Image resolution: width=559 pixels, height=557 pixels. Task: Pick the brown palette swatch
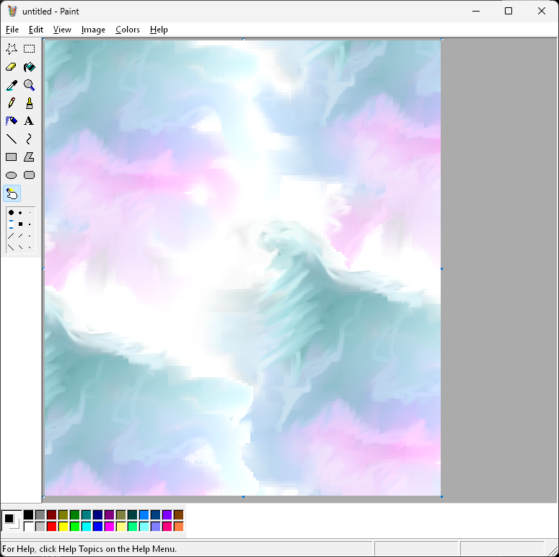[179, 514]
